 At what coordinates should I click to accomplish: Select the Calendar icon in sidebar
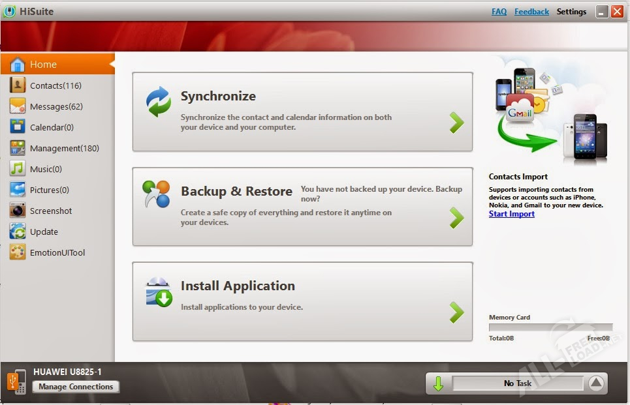point(18,127)
